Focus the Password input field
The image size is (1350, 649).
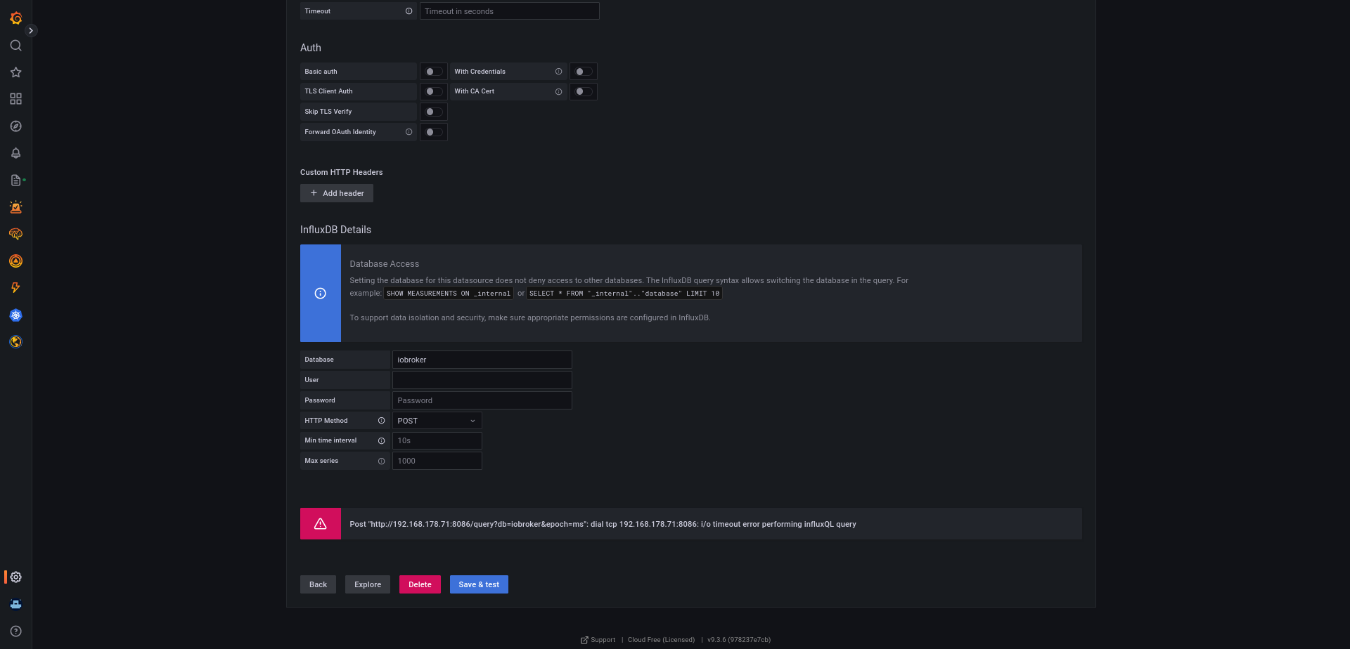pos(482,400)
